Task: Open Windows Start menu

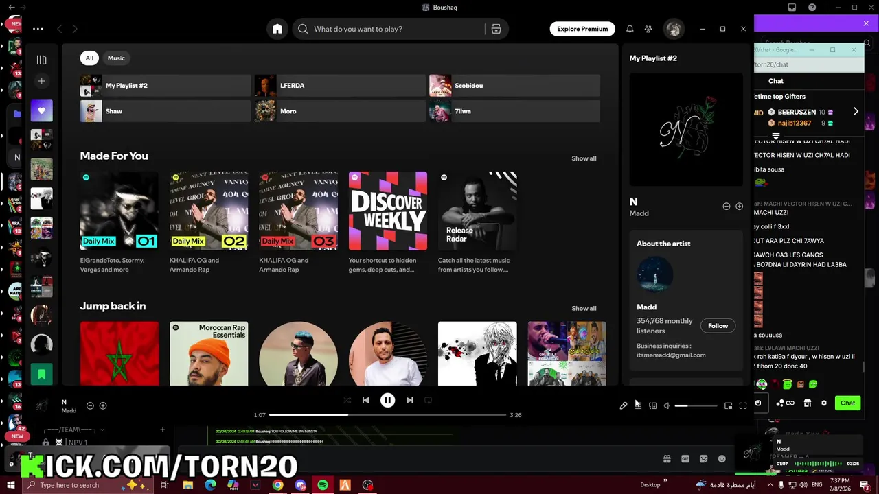Action: pos(11,485)
